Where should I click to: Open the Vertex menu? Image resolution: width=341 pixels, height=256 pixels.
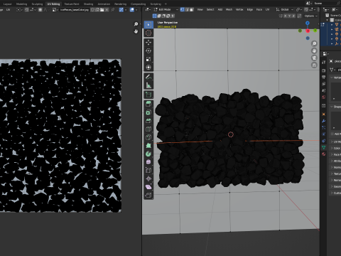tap(239, 9)
